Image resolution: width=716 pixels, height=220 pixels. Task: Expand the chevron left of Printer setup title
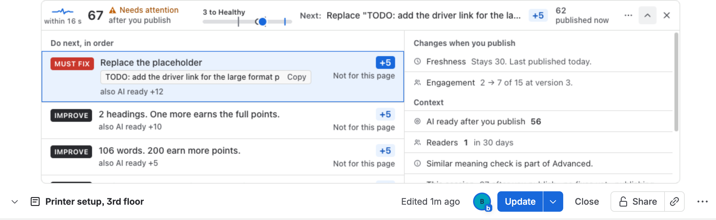15,202
